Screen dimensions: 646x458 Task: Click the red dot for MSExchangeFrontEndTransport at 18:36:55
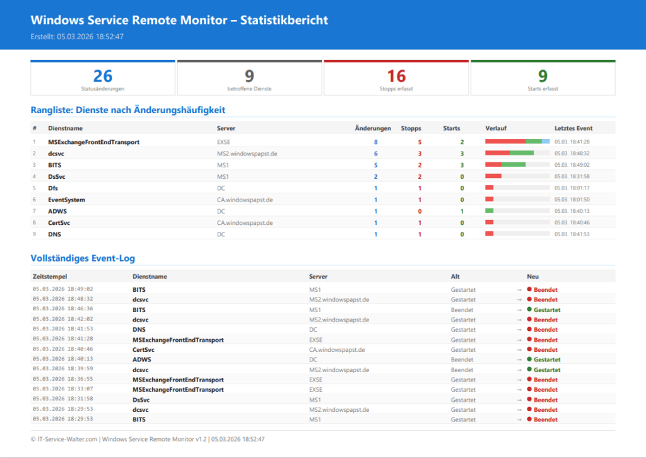529,380
